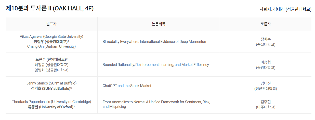Click co-author Chang Qin (Durham University)

pyautogui.click(x=51, y=46)
